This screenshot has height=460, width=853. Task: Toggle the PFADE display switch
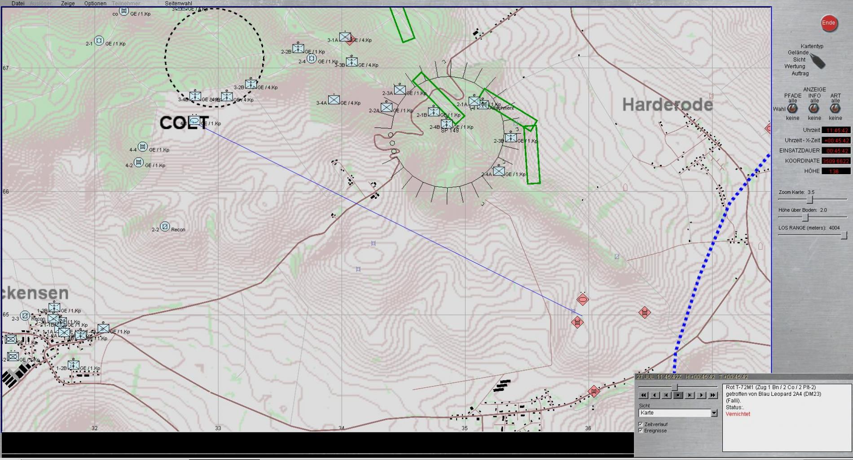point(792,109)
